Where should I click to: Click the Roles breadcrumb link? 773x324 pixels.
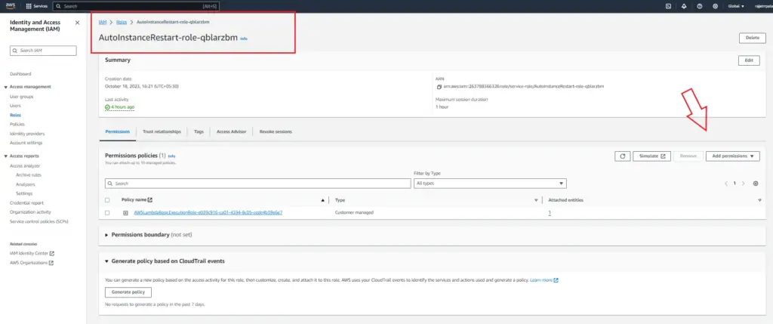(x=122, y=22)
